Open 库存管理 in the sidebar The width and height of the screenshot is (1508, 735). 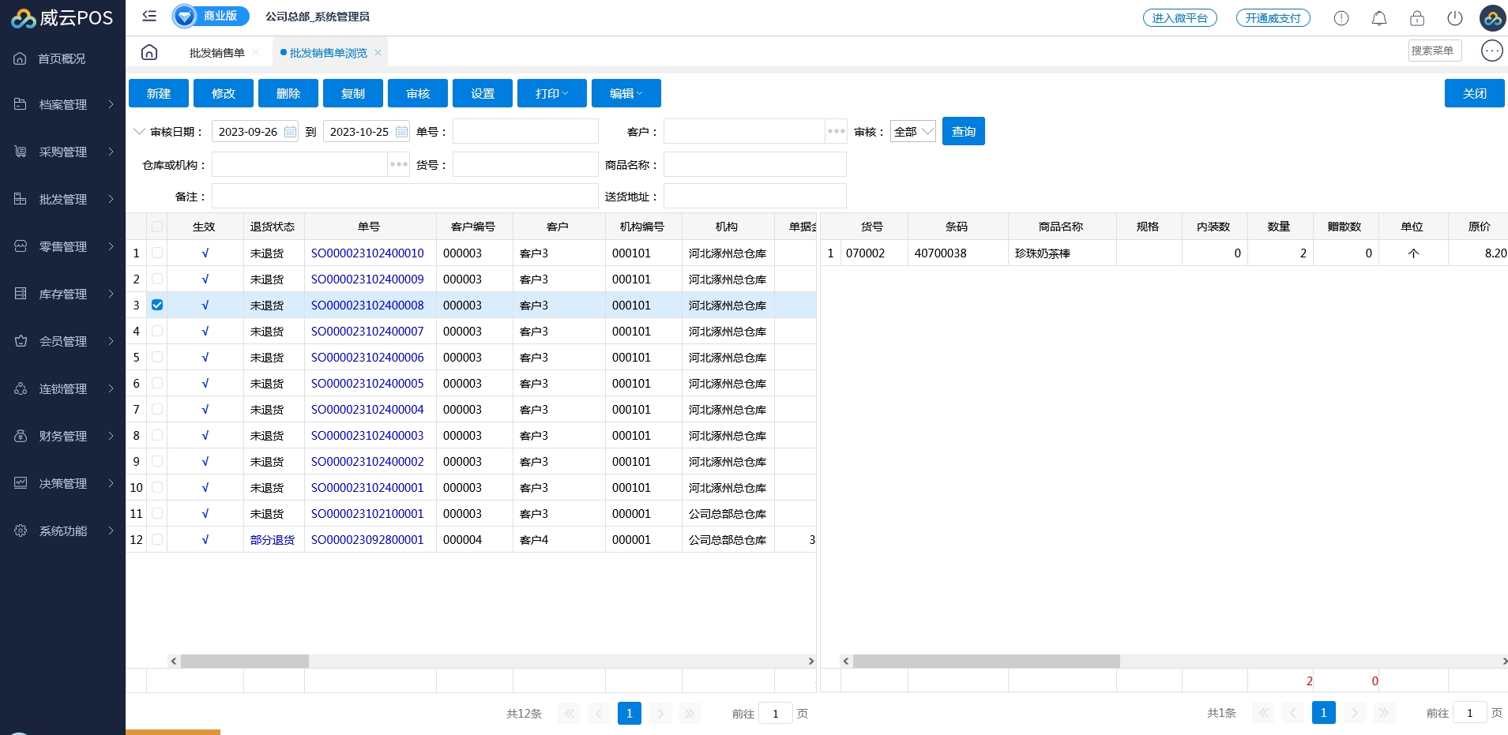pyautogui.click(x=63, y=294)
